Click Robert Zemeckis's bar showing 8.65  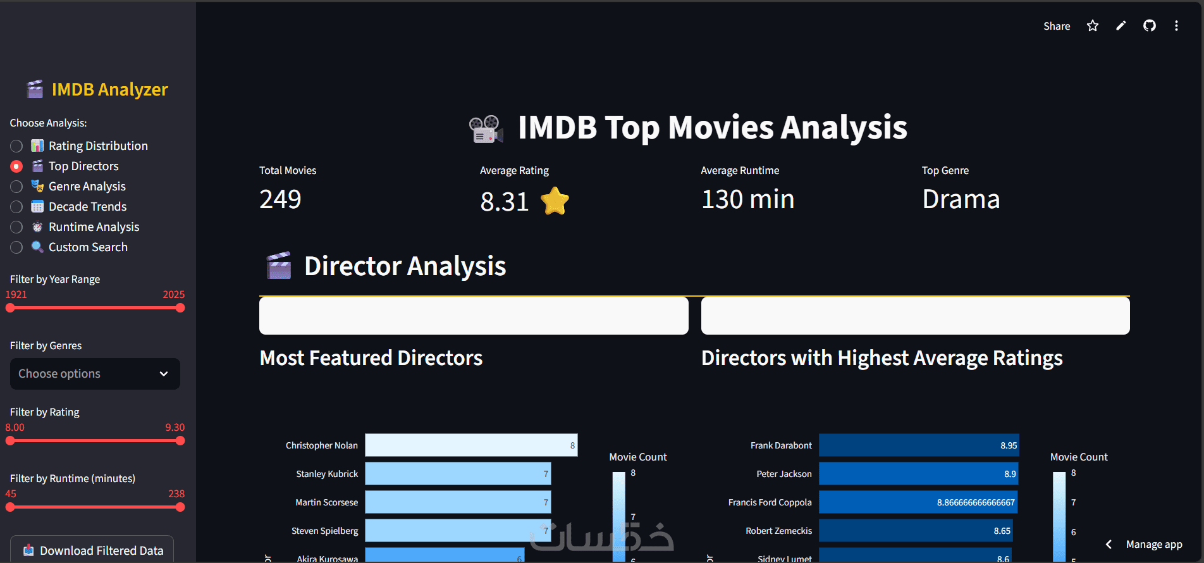[x=916, y=531]
